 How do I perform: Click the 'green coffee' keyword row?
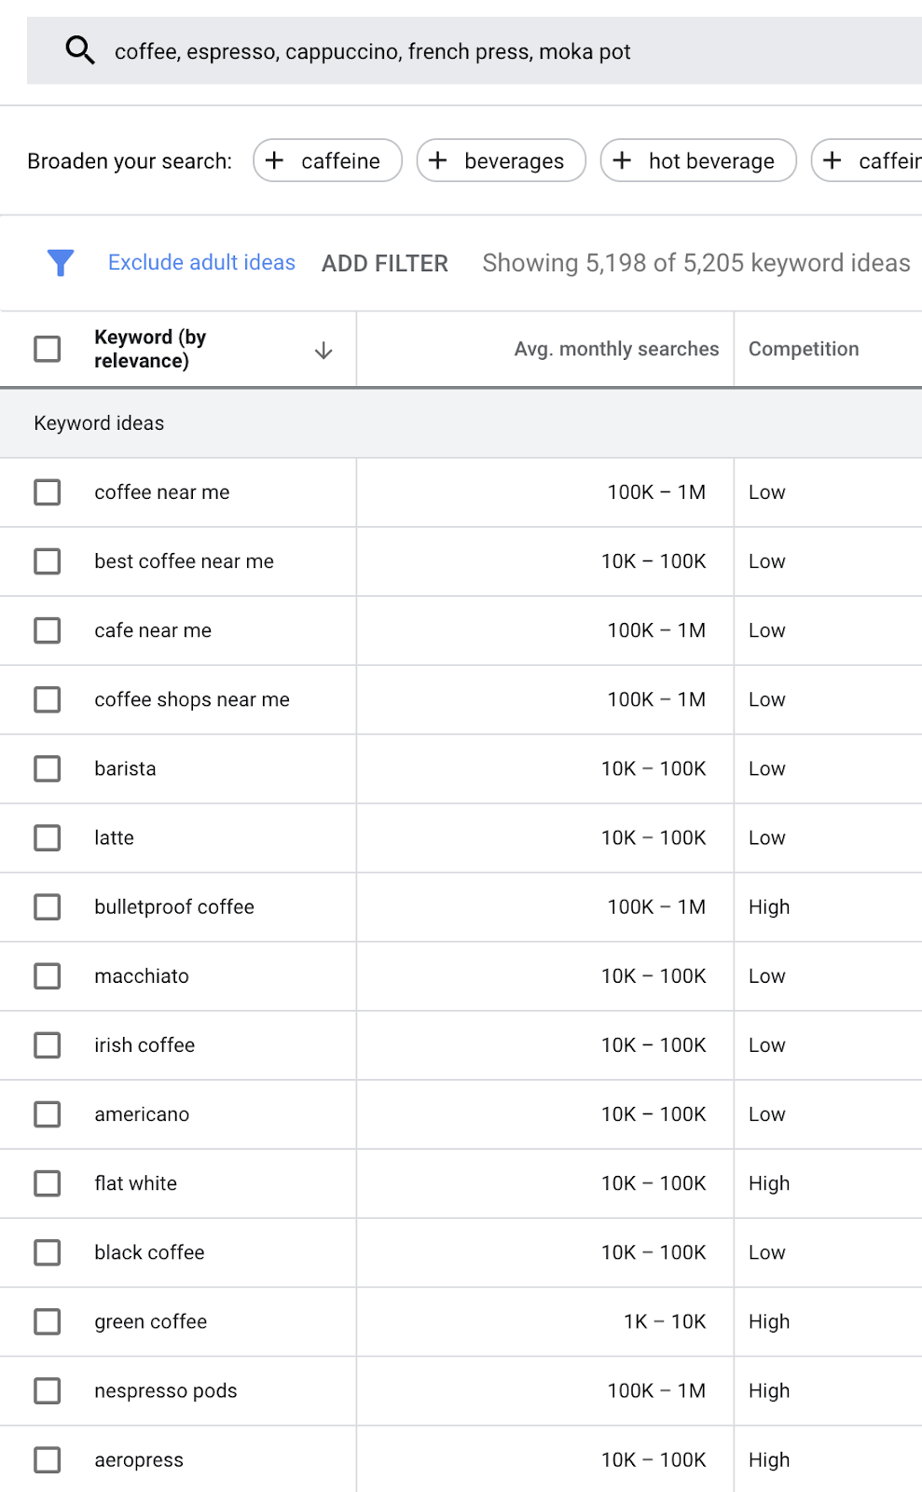[x=151, y=1321]
